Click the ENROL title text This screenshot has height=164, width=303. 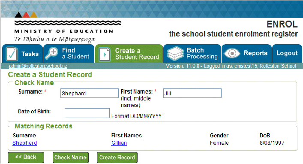[x=282, y=24]
